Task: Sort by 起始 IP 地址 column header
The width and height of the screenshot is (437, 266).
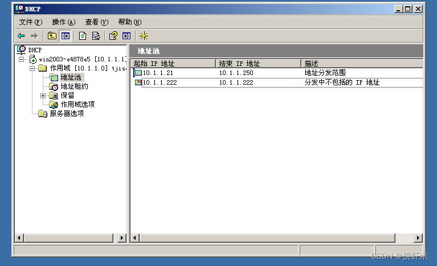Action: pos(173,64)
